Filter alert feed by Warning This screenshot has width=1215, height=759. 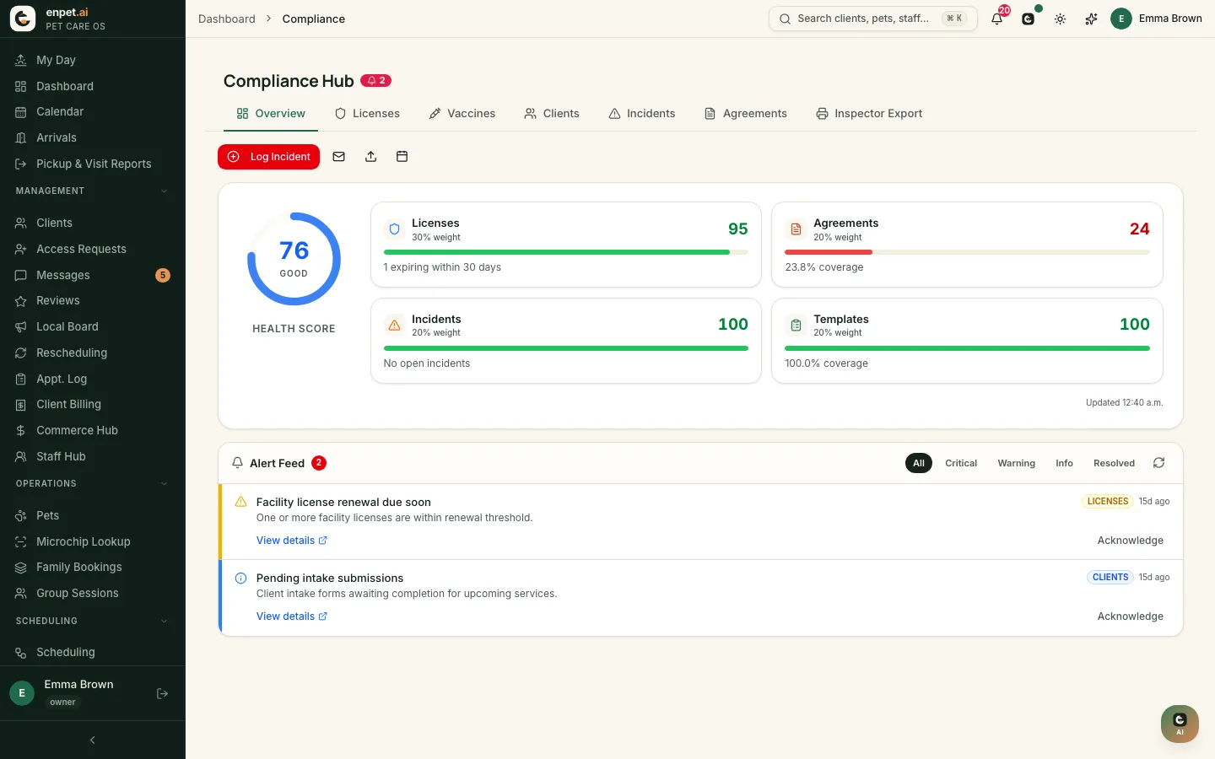[x=1016, y=463]
